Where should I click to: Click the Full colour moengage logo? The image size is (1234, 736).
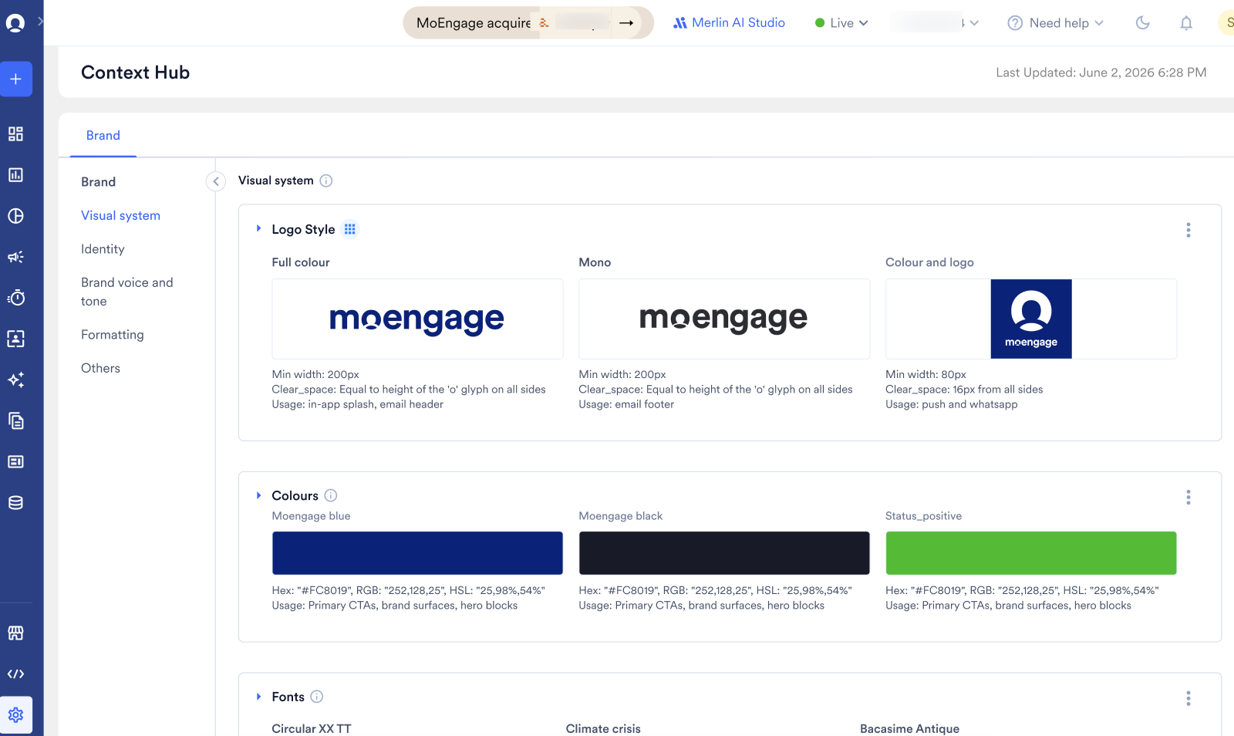pos(417,319)
